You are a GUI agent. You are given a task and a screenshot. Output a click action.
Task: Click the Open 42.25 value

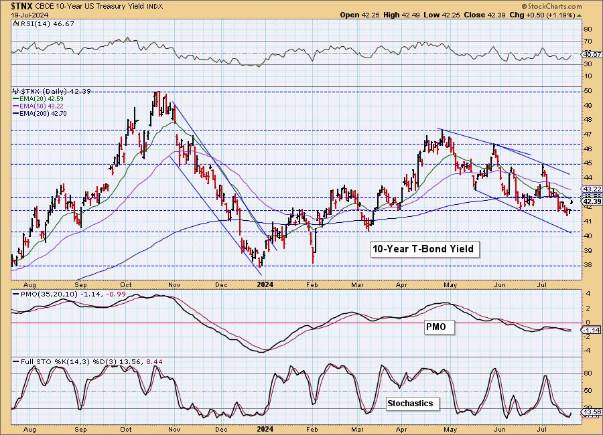[x=360, y=15]
